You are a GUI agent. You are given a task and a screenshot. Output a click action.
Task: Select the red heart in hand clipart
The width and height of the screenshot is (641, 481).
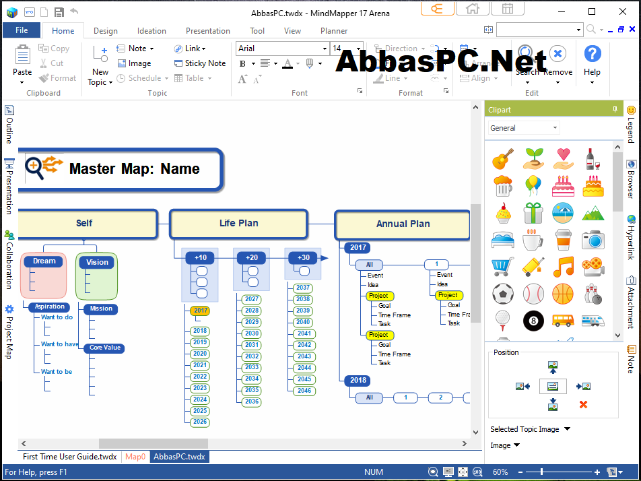564,159
